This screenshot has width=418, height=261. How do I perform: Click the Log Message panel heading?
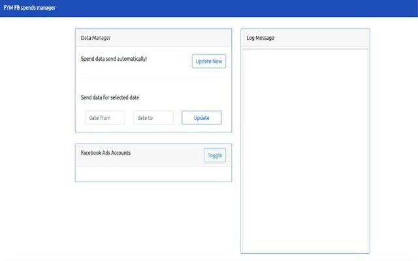(x=260, y=38)
